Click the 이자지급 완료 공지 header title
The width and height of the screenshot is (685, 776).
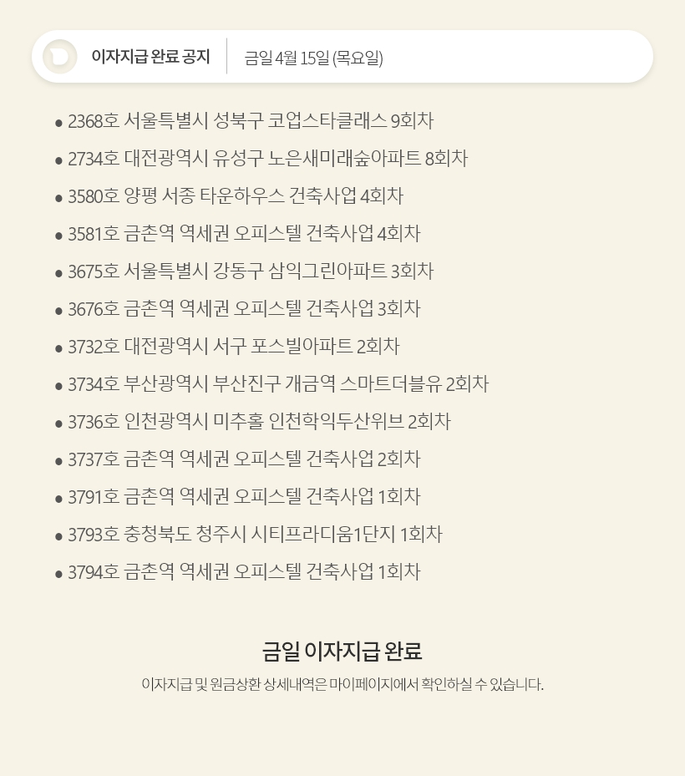pos(150,57)
